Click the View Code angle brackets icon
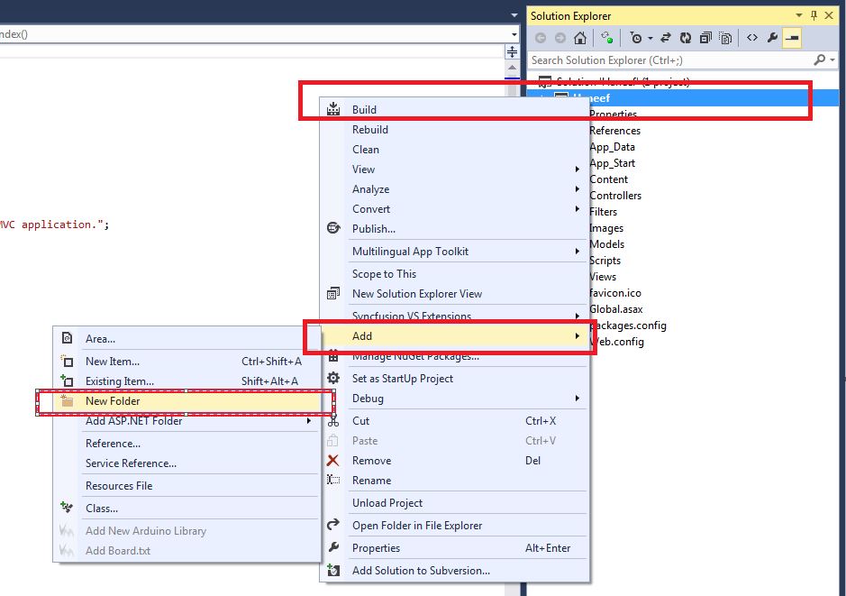This screenshot has height=596, width=846. pyautogui.click(x=752, y=38)
